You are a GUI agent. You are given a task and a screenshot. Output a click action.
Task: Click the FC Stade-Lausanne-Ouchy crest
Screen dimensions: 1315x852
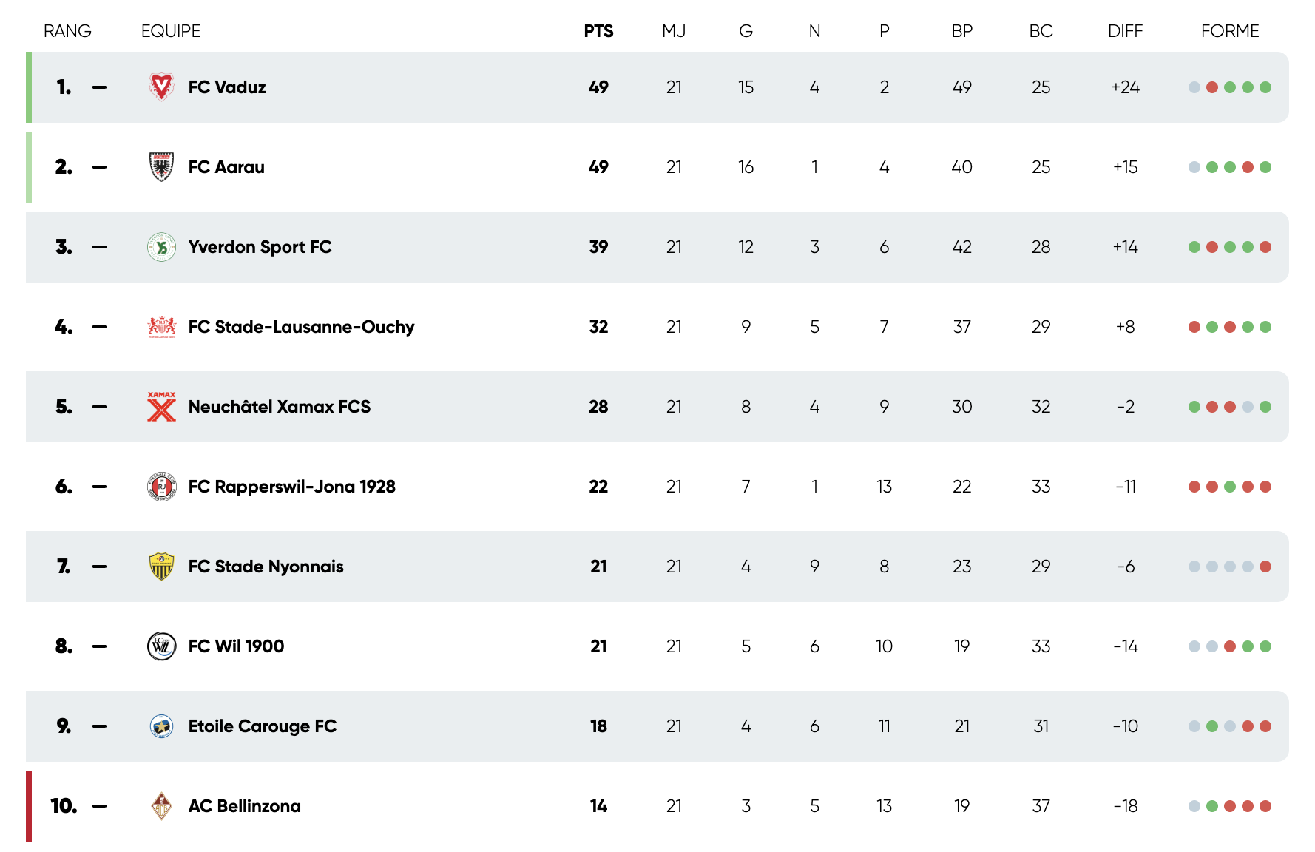(x=161, y=327)
